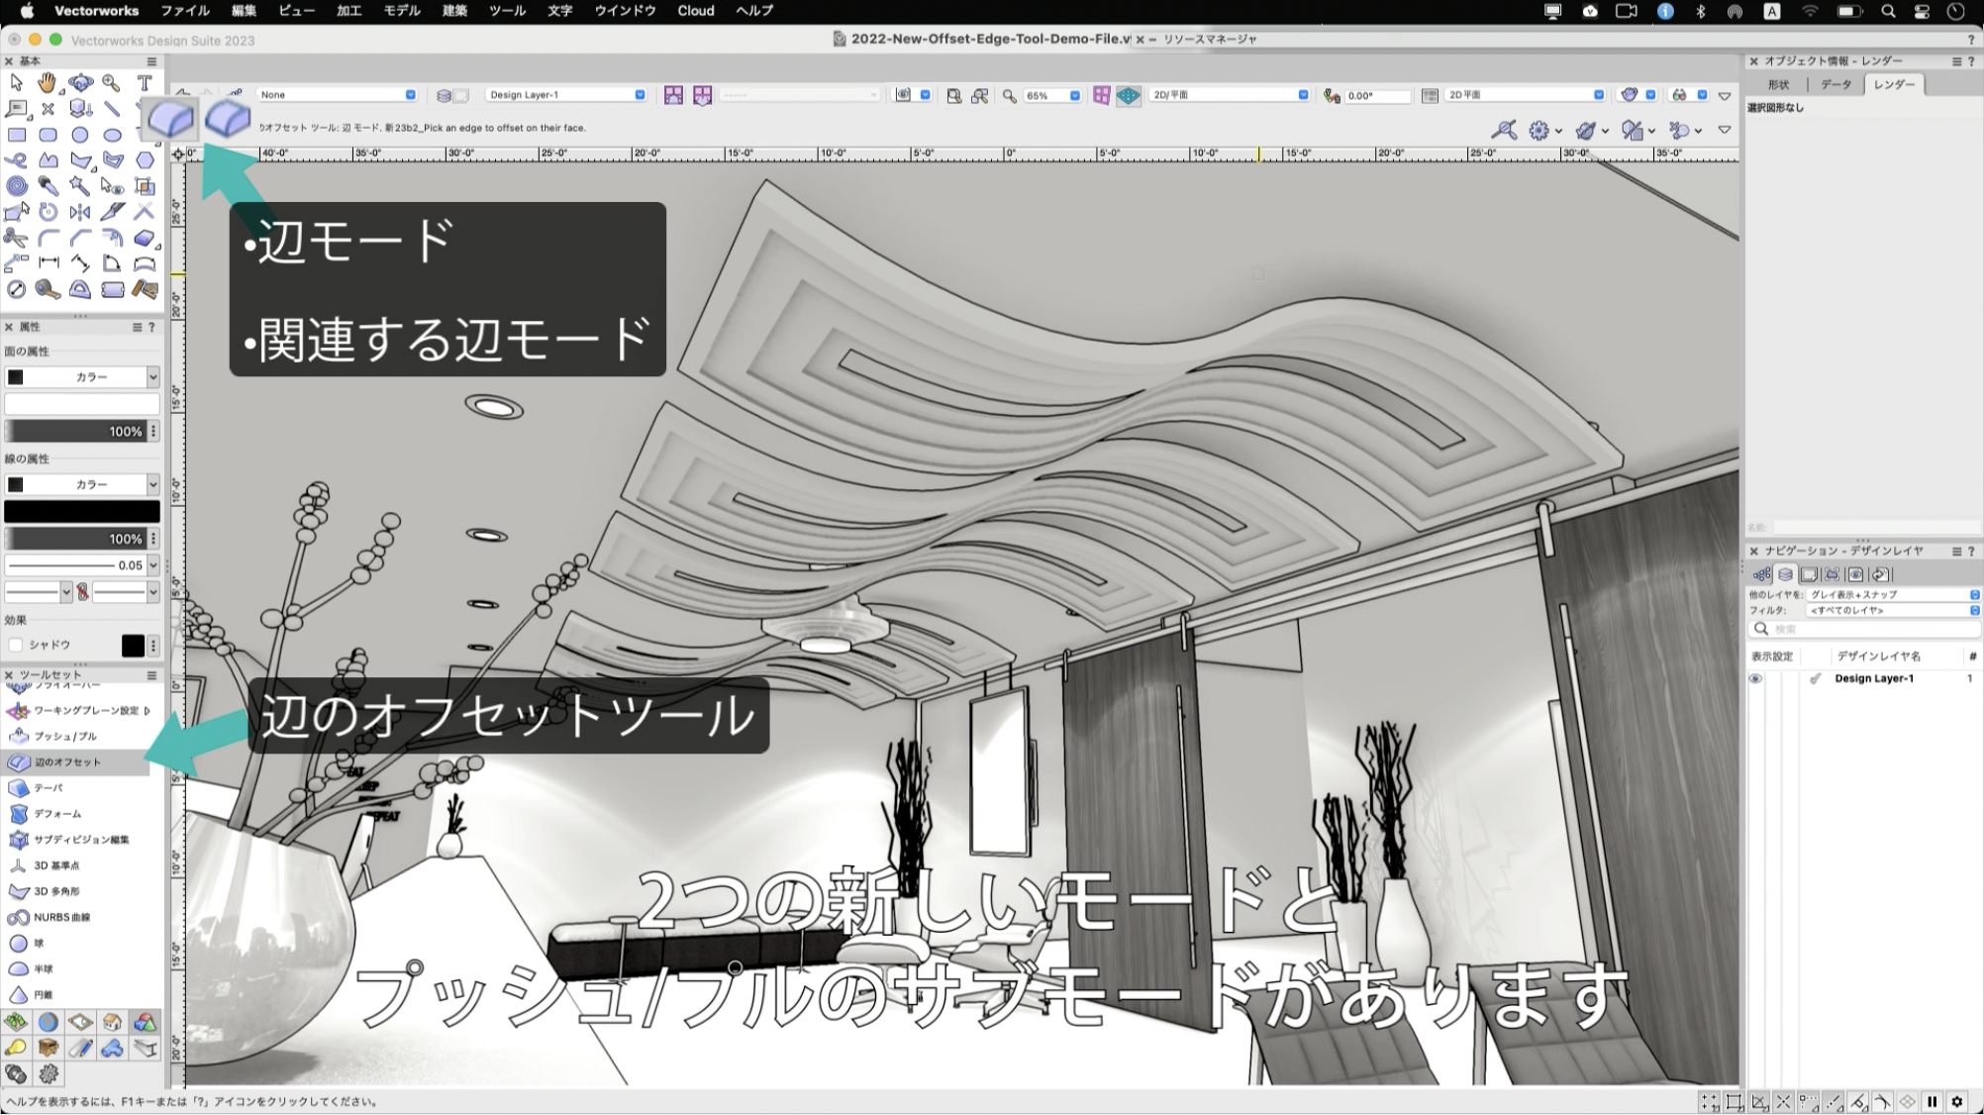Image resolution: width=1984 pixels, height=1115 pixels.
Task: Select the Eyedropper tool
Action: click(48, 186)
